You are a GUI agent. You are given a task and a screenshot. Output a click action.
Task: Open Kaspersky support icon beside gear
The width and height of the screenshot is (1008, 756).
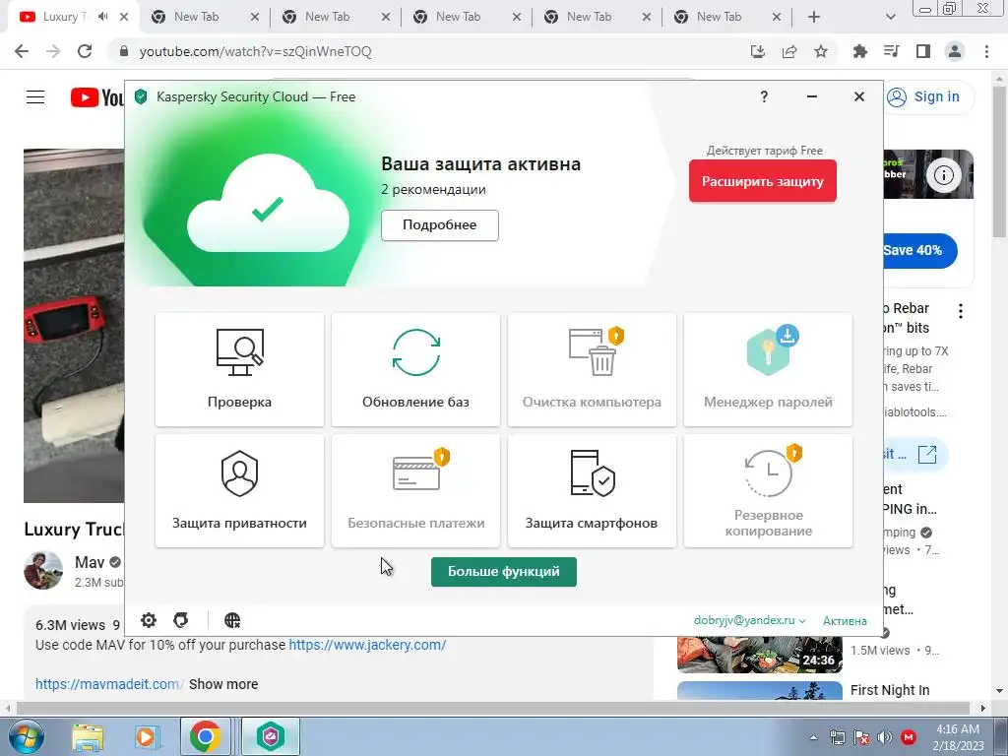point(181,620)
